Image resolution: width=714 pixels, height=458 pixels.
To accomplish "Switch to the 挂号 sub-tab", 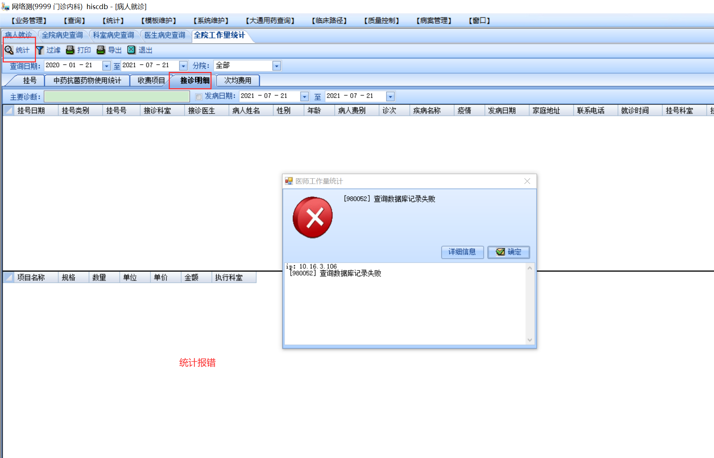I will pos(30,81).
